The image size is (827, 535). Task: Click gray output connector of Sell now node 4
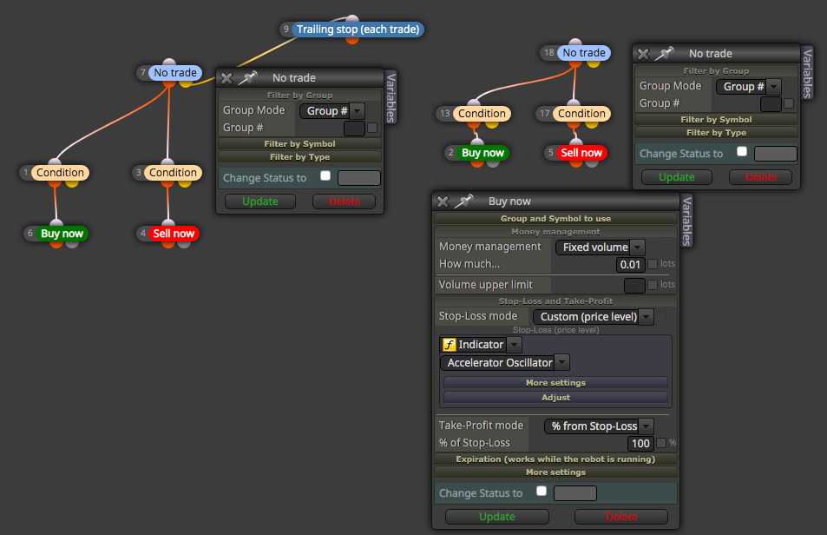point(184,243)
